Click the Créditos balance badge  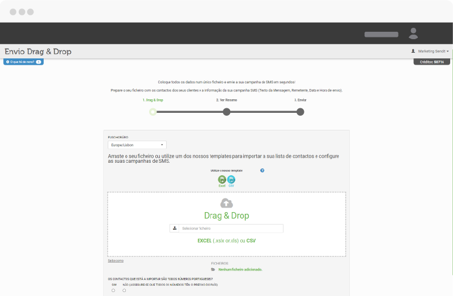431,62
